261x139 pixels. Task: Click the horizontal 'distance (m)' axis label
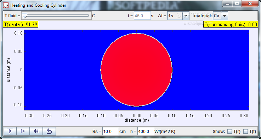point(137,120)
